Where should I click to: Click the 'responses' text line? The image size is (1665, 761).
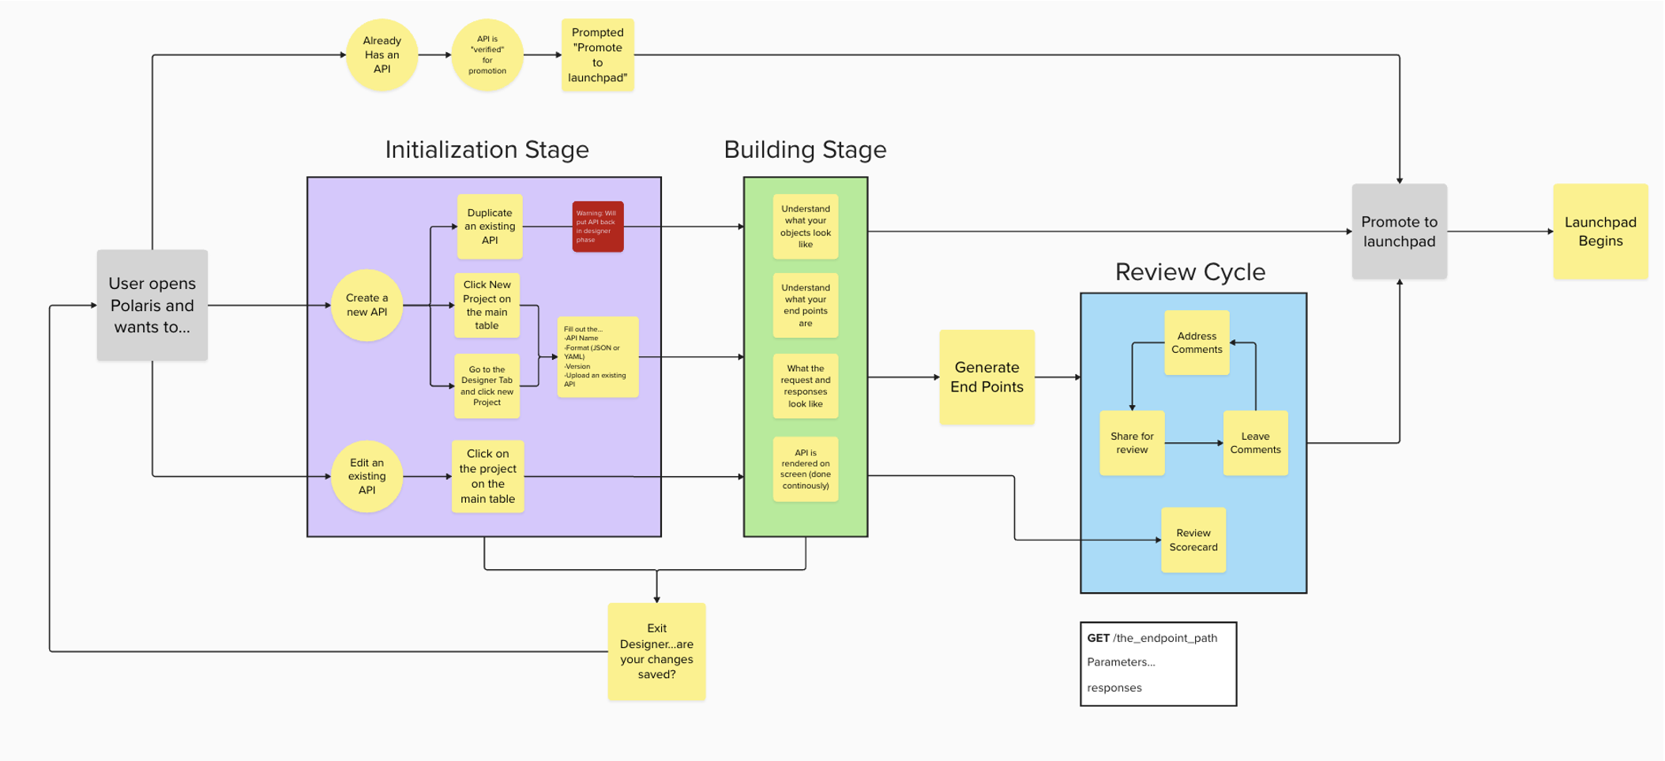1114,688
